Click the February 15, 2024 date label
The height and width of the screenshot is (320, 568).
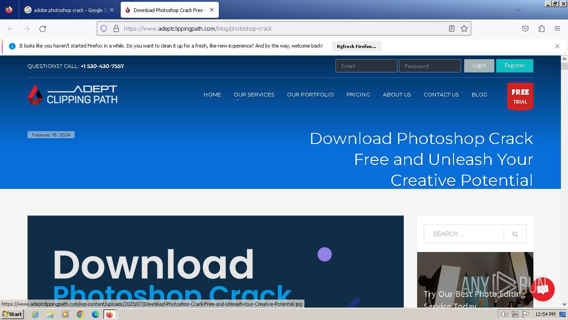[51, 135]
